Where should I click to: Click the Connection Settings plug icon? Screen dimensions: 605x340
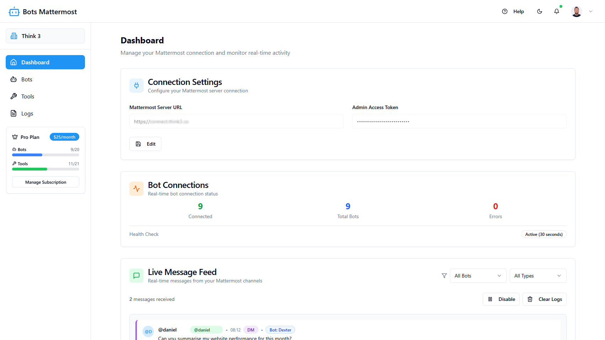(x=136, y=86)
